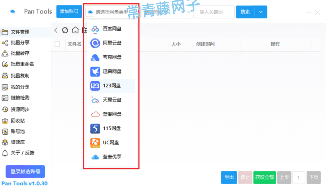Click the refresh icon
Image resolution: width=326 pixels, height=186 pixels.
[65, 30]
